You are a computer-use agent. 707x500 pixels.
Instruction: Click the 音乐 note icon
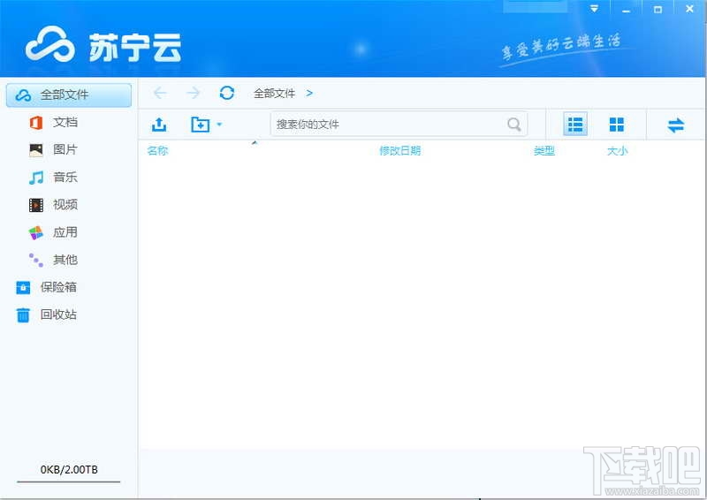(x=36, y=178)
